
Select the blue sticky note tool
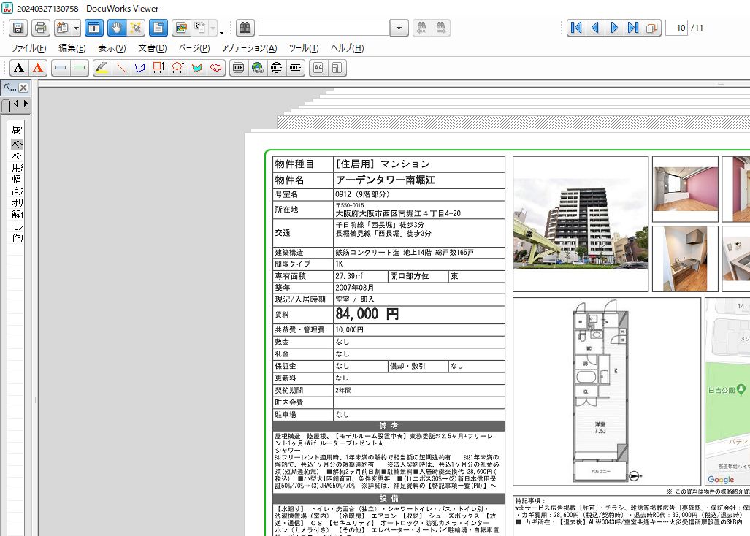click(61, 67)
